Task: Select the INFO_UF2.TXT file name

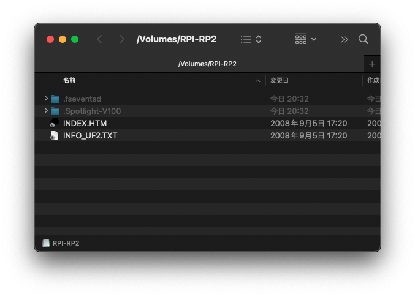Action: 89,135
